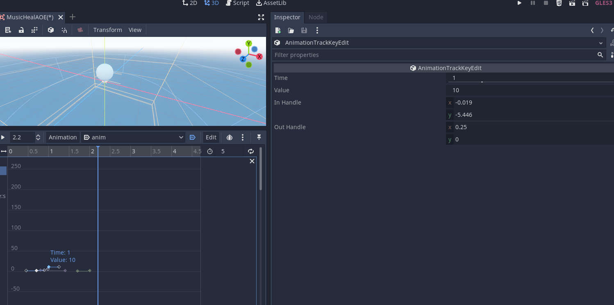614x305 pixels.
Task: Select the MusicHealAOE(*) scene tab
Action: click(x=30, y=17)
